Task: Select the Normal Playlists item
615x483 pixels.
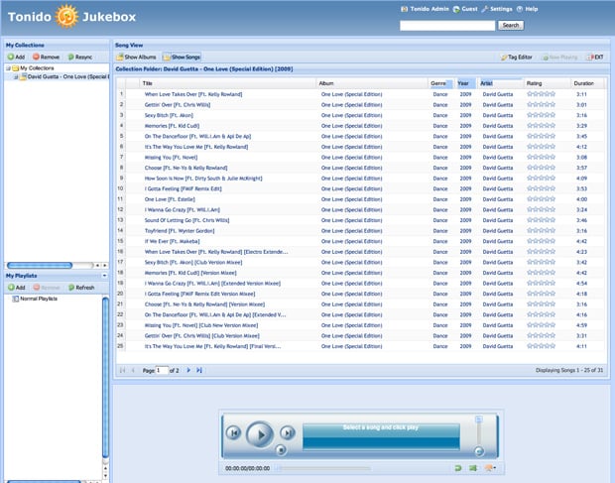Action: coord(35,299)
